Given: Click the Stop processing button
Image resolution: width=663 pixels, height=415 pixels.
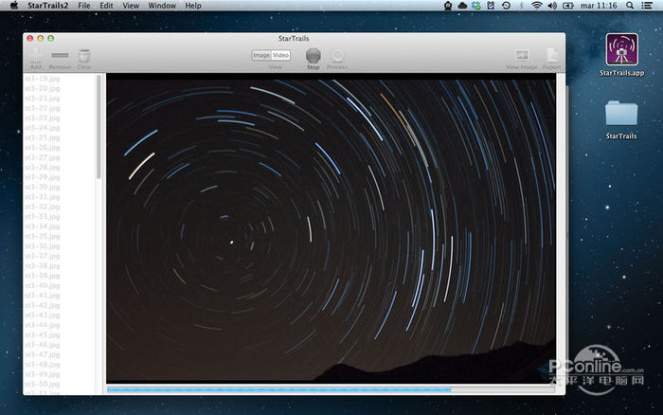Looking at the screenshot, I should 314,56.
